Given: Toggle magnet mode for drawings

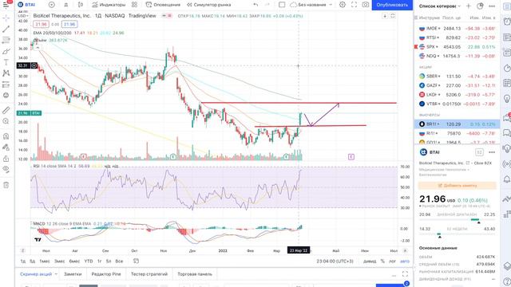Looking at the screenshot, I should [x=6, y=136].
